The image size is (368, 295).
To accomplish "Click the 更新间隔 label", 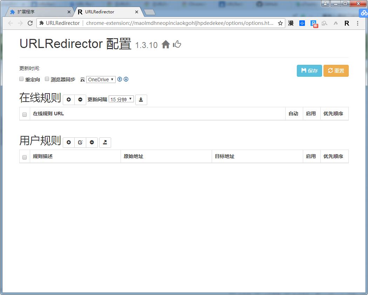I will click(97, 100).
